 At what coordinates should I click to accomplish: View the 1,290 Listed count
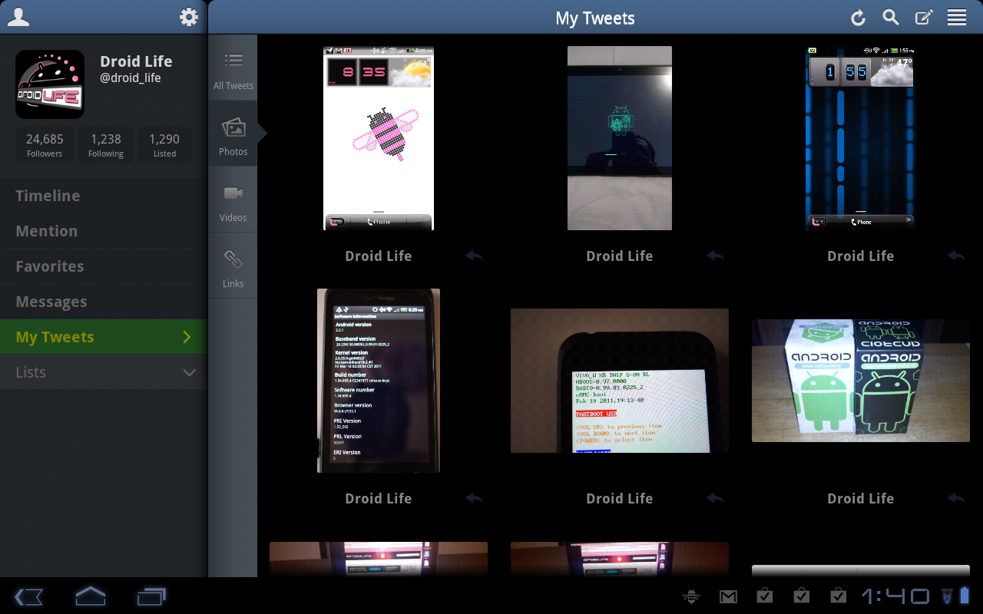[164, 145]
